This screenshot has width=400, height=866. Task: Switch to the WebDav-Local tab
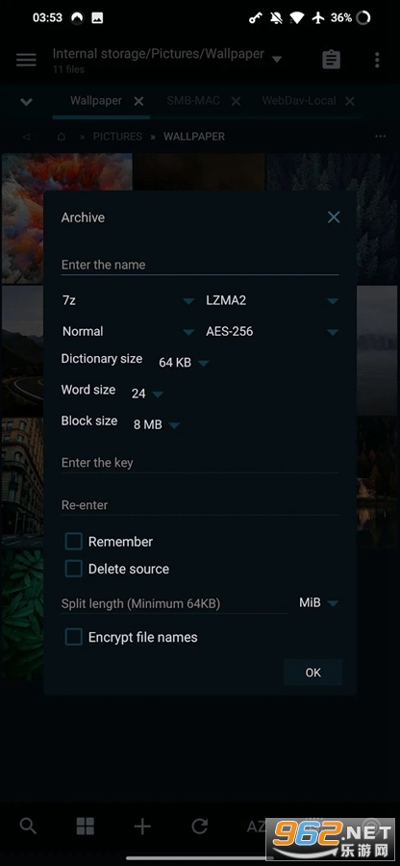point(298,100)
